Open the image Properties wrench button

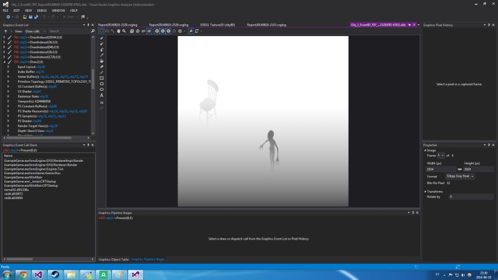point(191,31)
